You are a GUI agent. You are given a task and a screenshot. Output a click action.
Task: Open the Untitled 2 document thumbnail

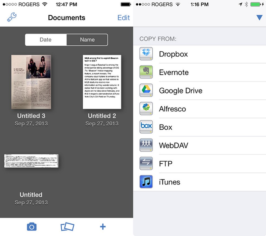102,82
